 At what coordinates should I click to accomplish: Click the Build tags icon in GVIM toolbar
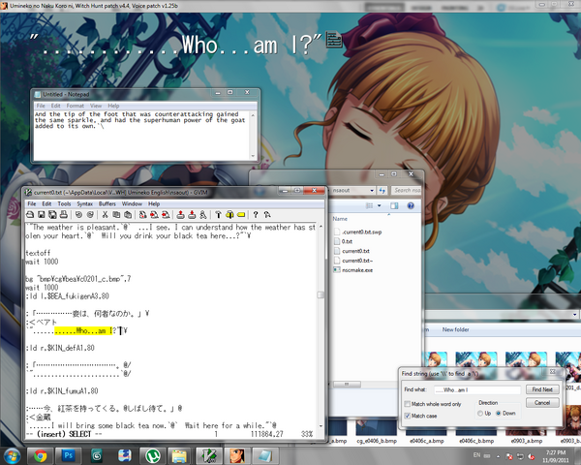point(229,214)
